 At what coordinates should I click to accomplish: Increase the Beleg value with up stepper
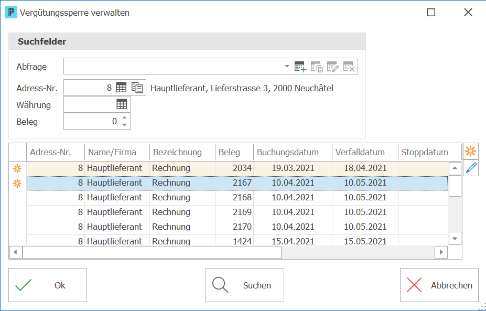(124, 118)
